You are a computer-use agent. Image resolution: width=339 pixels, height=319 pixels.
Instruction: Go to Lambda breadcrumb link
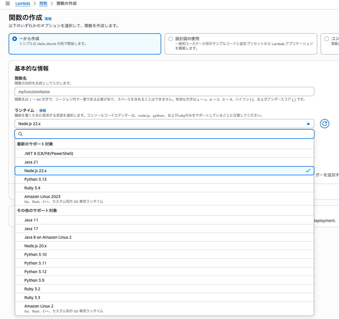point(23,3)
